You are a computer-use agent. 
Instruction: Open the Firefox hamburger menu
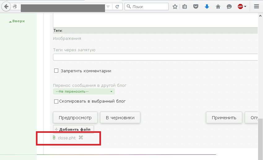(256, 7)
